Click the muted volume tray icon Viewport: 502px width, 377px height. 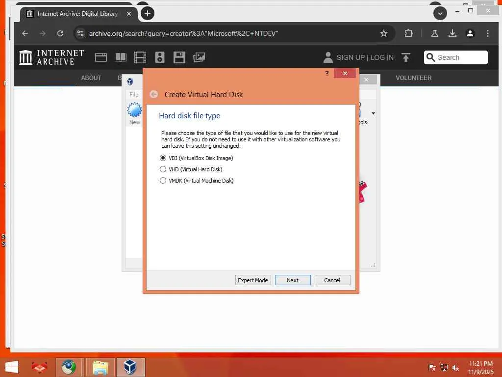coord(455,367)
